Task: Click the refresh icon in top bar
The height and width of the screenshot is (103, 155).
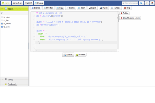Action: (x=141, y=3)
